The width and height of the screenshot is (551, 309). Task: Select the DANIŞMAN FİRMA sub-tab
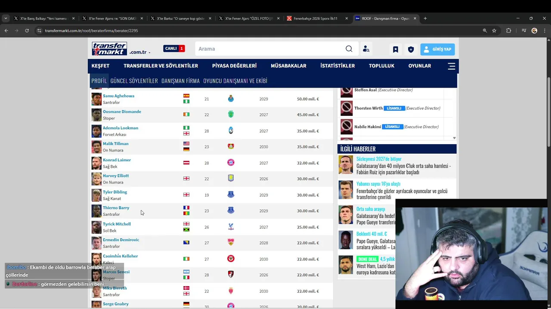click(x=180, y=81)
